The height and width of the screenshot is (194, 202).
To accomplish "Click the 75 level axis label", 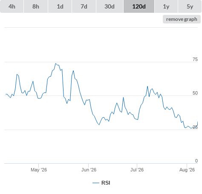I will click(x=195, y=59).
